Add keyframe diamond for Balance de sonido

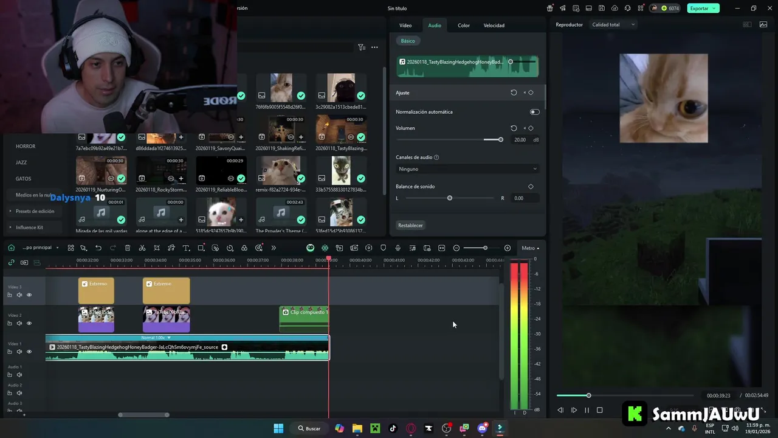[x=531, y=187]
